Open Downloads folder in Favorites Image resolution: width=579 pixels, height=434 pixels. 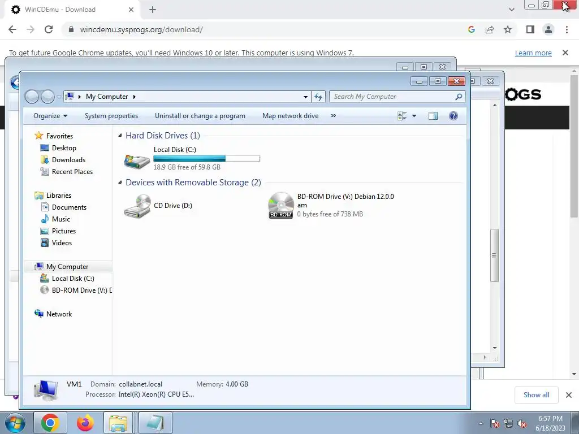coord(68,160)
